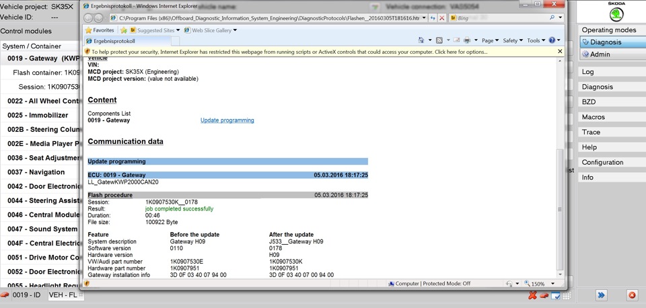Screen dimensions: 646x308
Task: Click the 150% zoom level button
Action: (535, 284)
